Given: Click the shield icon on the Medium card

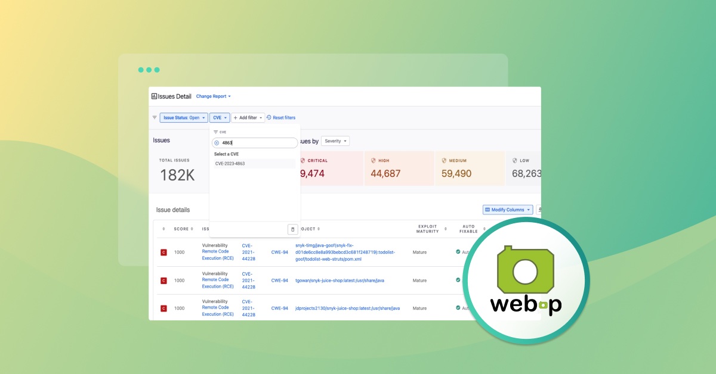Looking at the screenshot, I should [x=444, y=161].
